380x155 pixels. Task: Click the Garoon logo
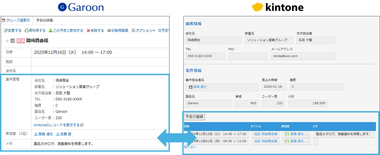click(x=81, y=8)
